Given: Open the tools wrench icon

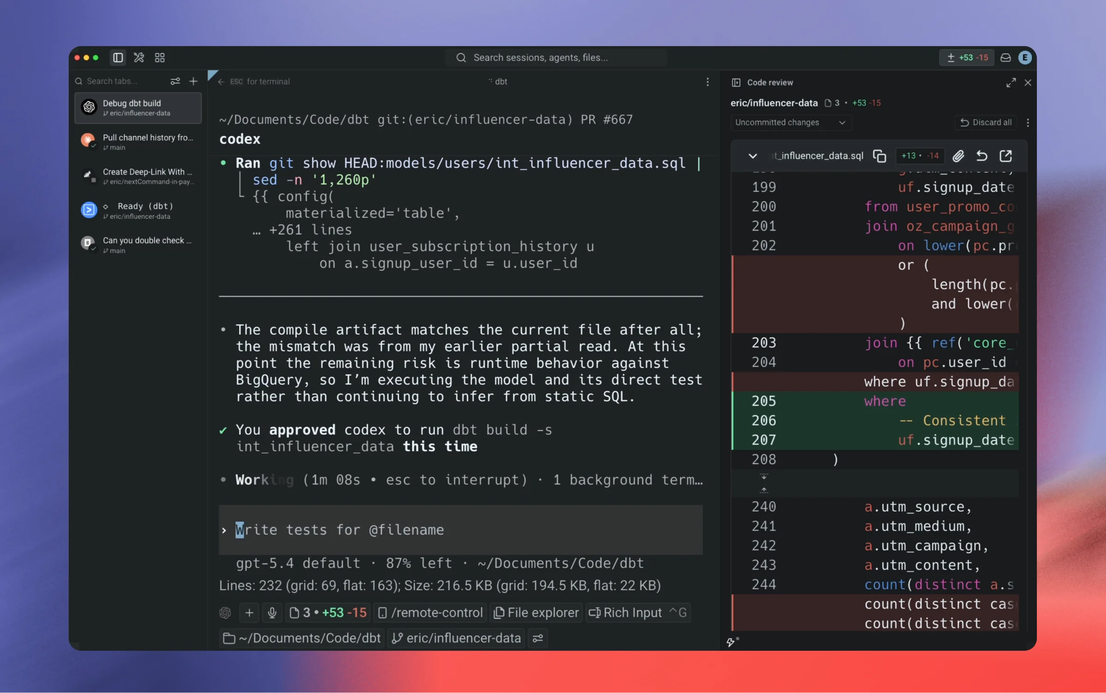Looking at the screenshot, I should point(139,58).
